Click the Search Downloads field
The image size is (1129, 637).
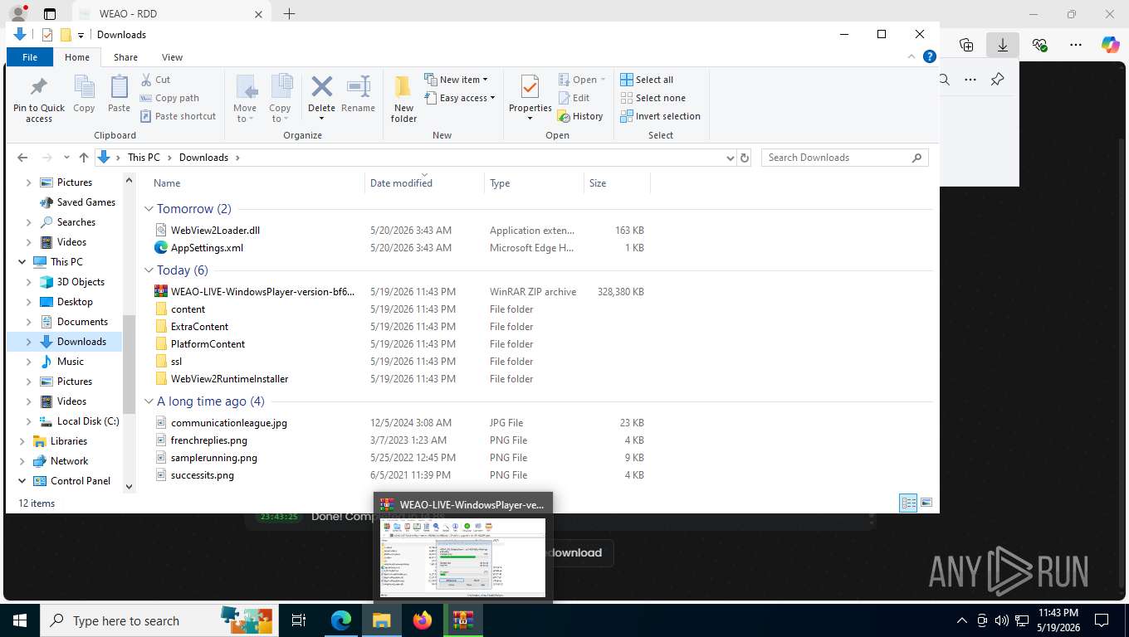click(x=844, y=158)
